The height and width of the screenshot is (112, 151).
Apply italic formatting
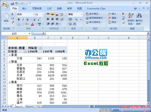23,20
